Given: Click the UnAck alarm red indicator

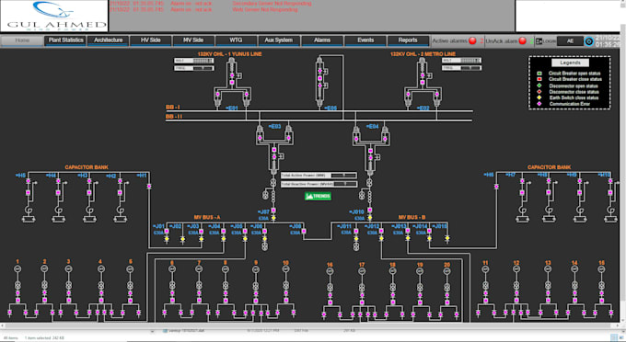Looking at the screenshot, I should tap(522, 40).
